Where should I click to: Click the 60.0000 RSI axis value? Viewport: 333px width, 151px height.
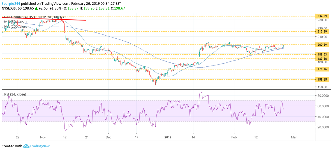tap(322, 106)
